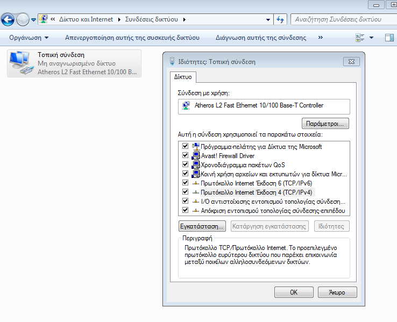Open the view options dropdown arrow
This screenshot has width=397, height=322.
pyautogui.click(x=371, y=38)
